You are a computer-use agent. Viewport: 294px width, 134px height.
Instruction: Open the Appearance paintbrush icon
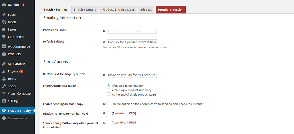pyautogui.click(x=4, y=64)
